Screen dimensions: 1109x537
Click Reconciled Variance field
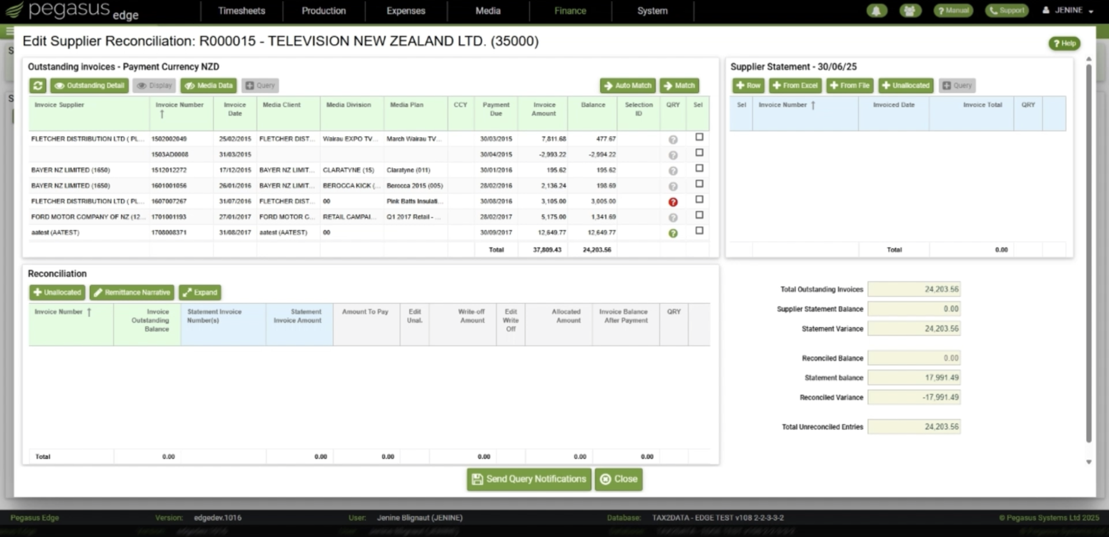click(914, 397)
